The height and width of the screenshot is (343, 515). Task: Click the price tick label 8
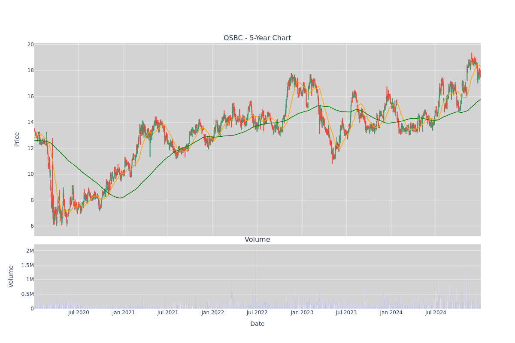[x=32, y=200]
